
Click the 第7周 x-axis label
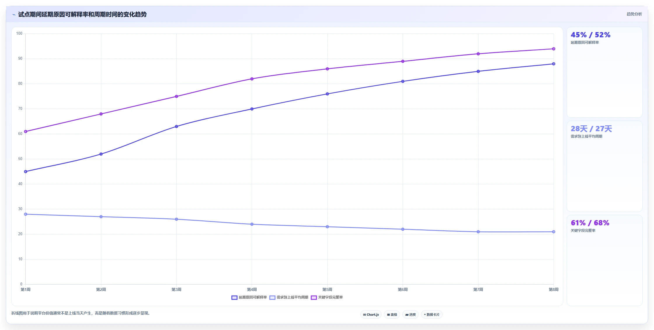click(478, 289)
